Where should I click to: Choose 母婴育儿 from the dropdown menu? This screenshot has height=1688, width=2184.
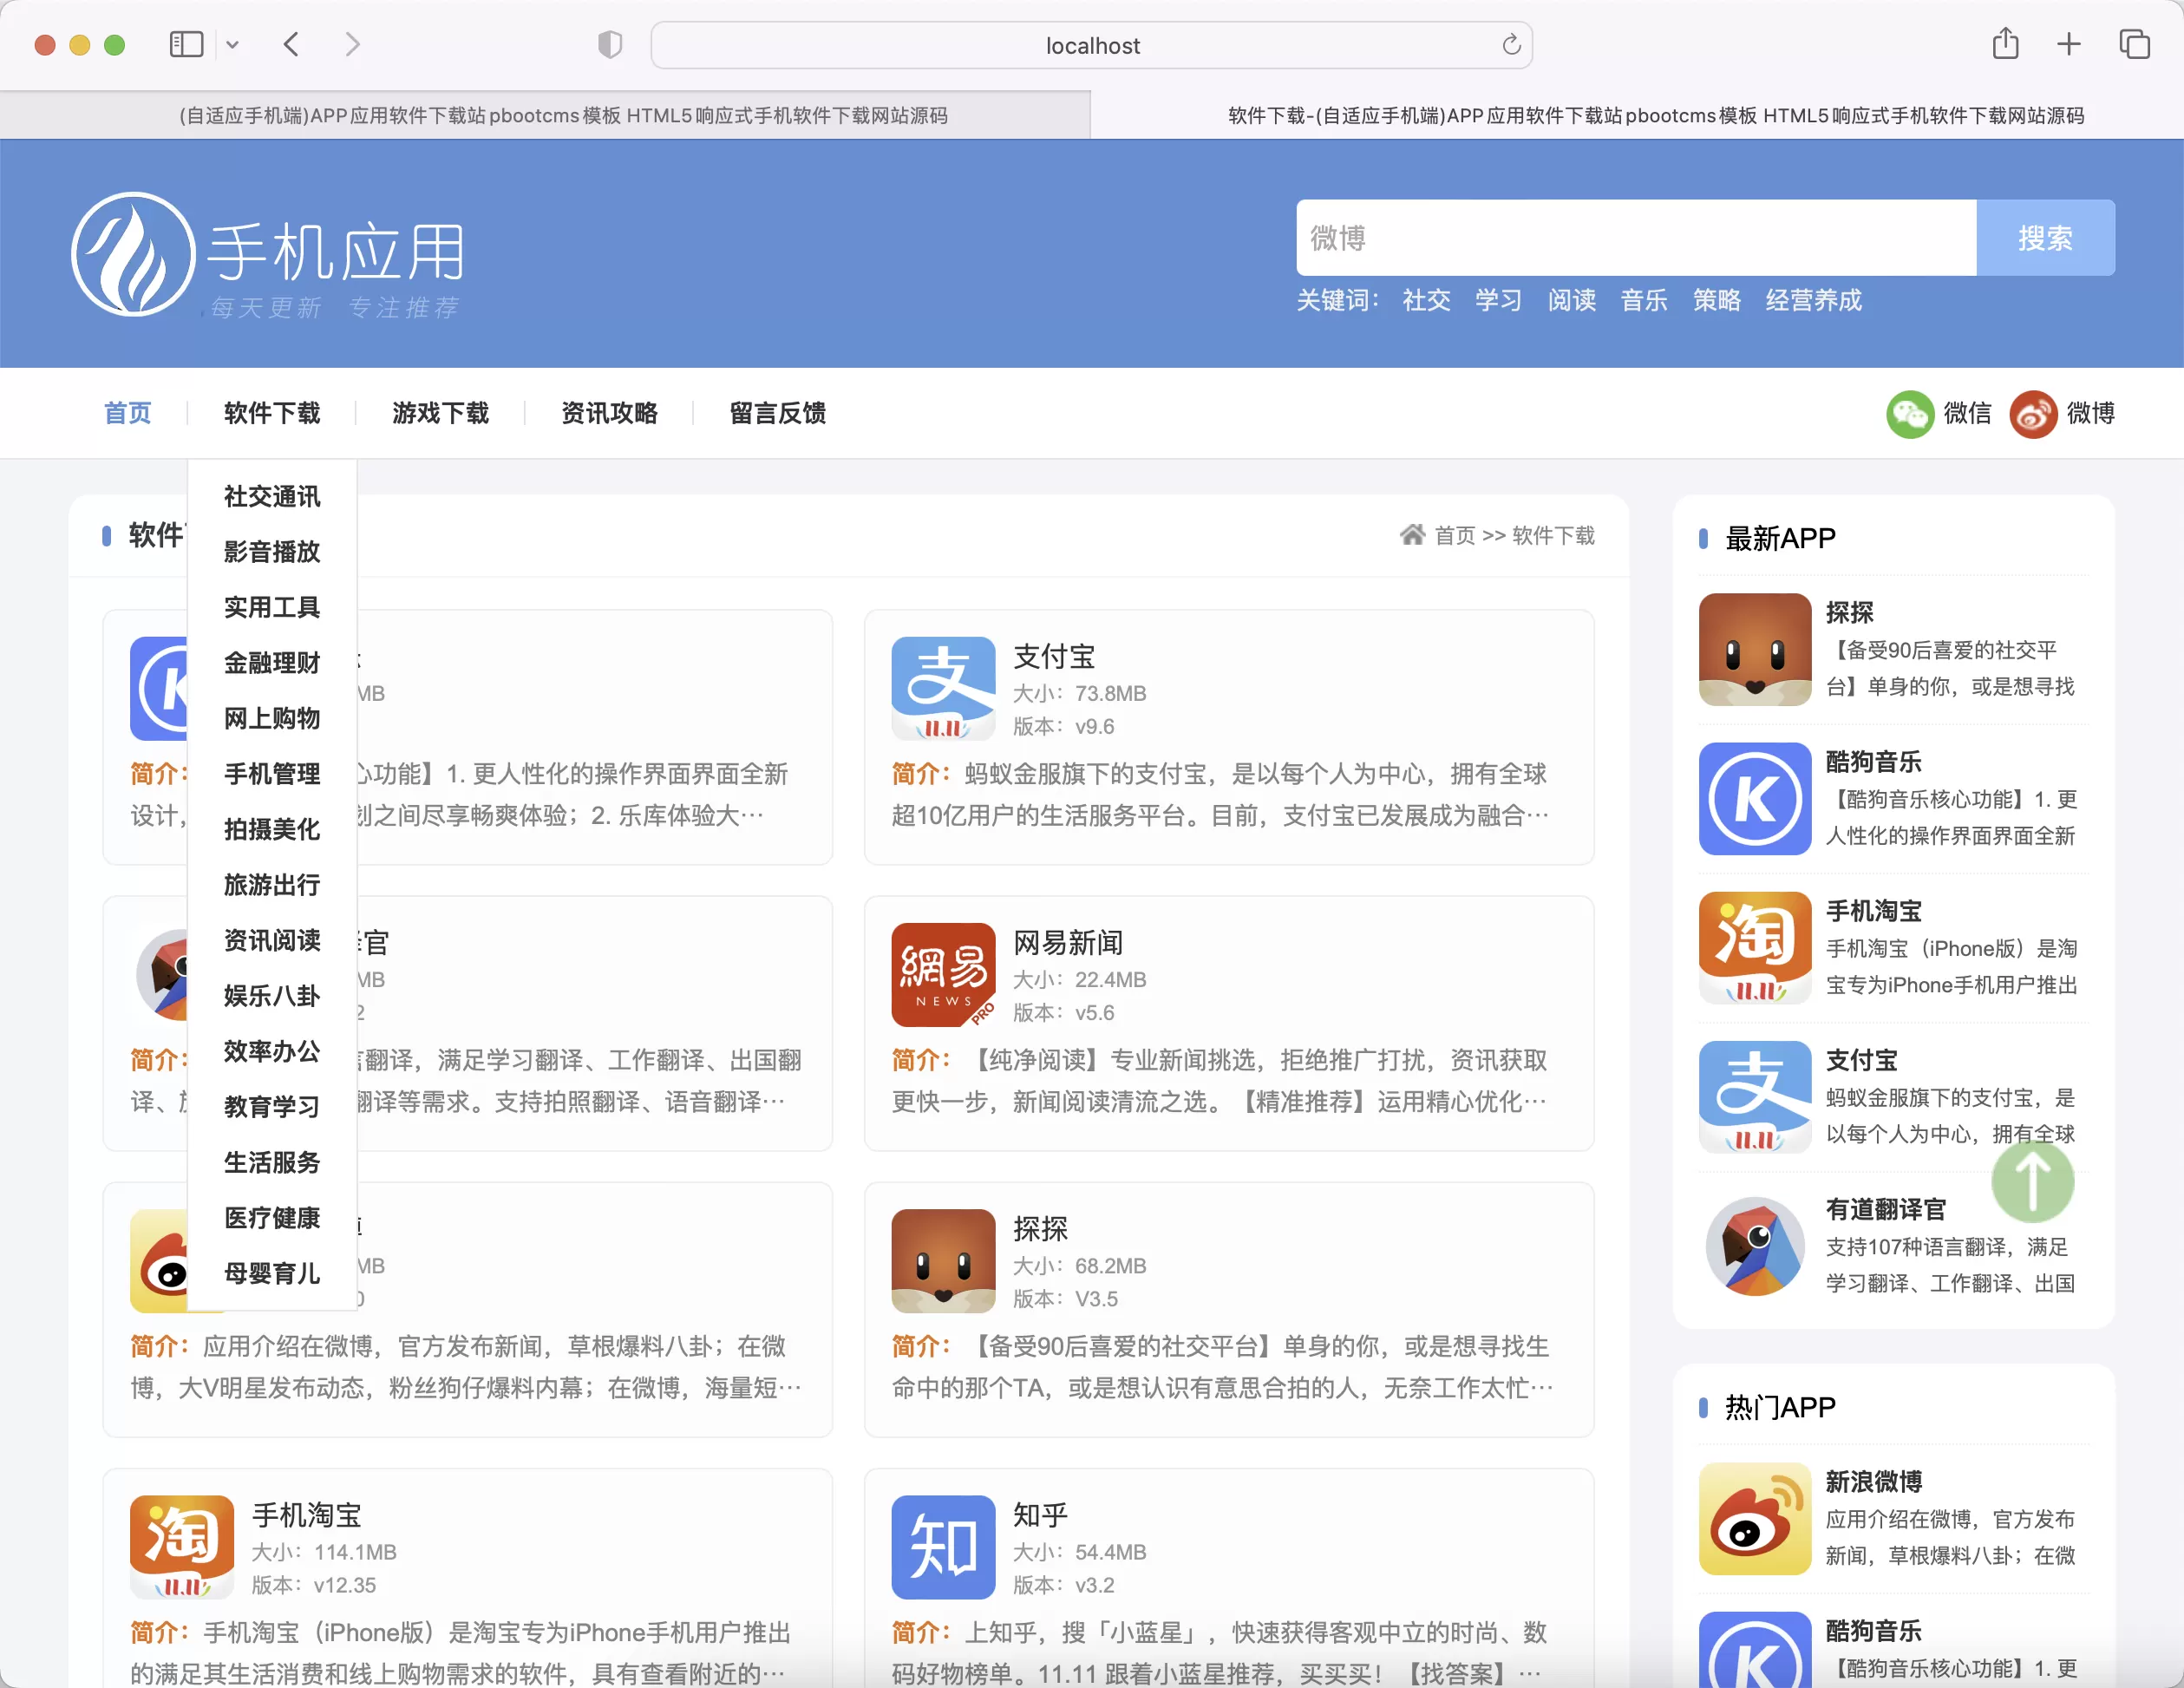(x=272, y=1273)
